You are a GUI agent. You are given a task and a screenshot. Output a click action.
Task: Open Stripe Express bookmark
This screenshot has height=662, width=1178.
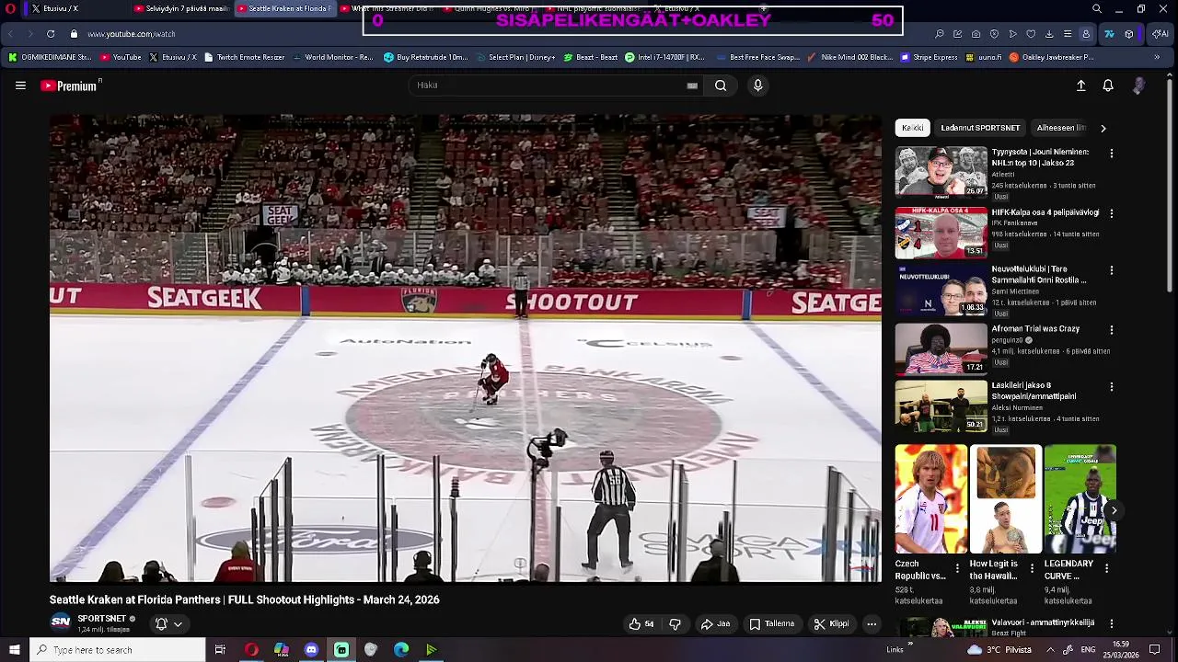(930, 57)
